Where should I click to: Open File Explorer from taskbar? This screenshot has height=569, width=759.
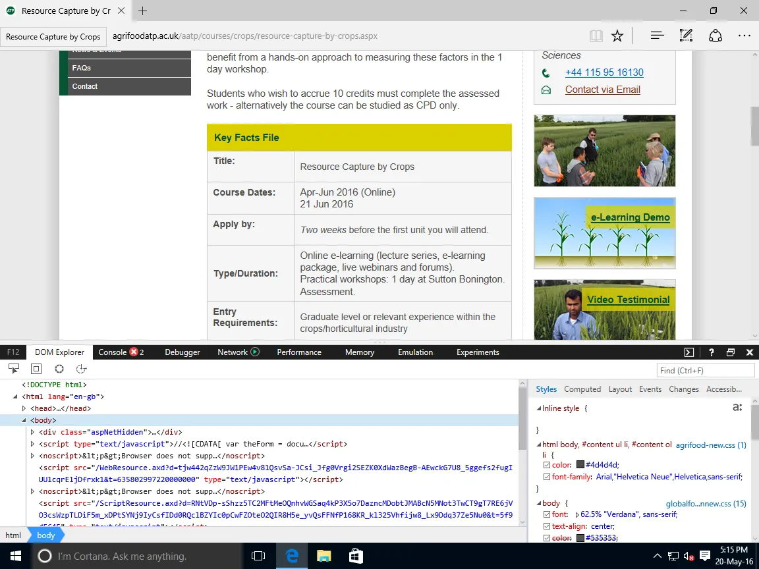pyautogui.click(x=324, y=556)
